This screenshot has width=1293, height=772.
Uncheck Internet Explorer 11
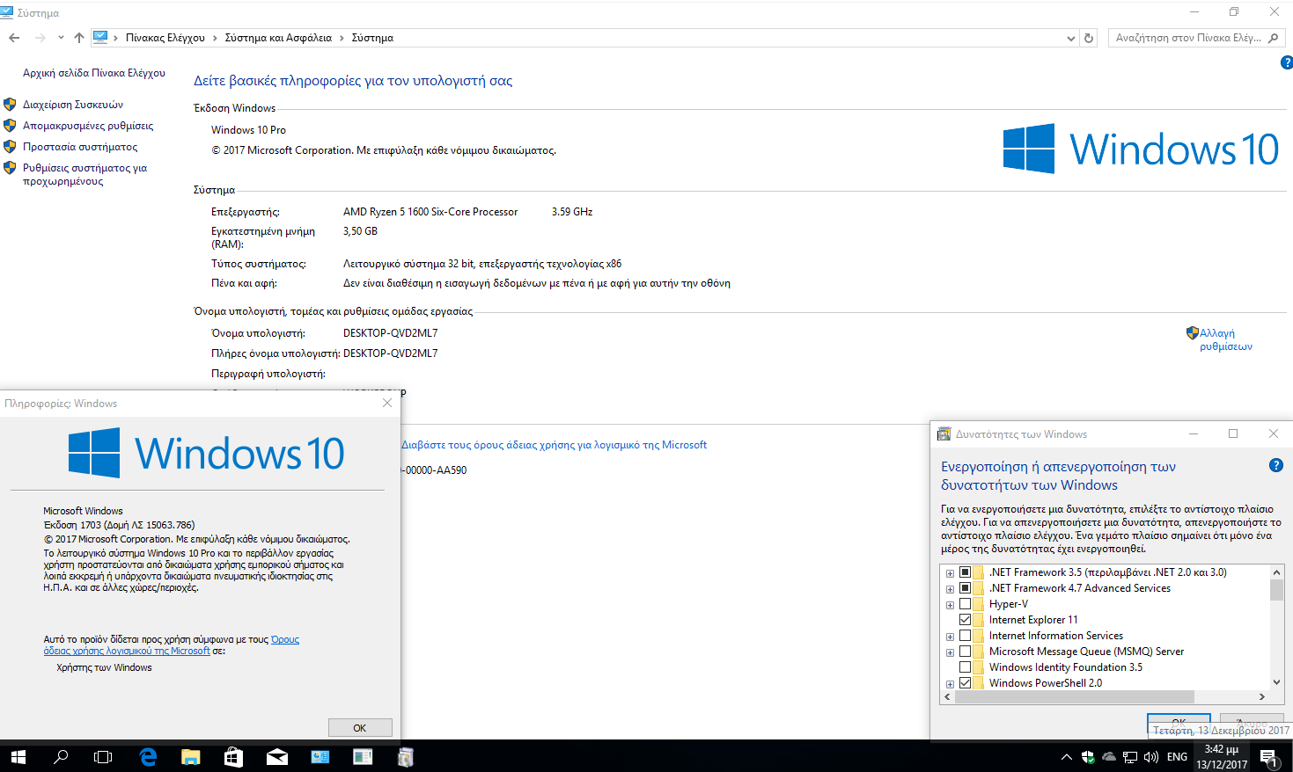point(965,620)
